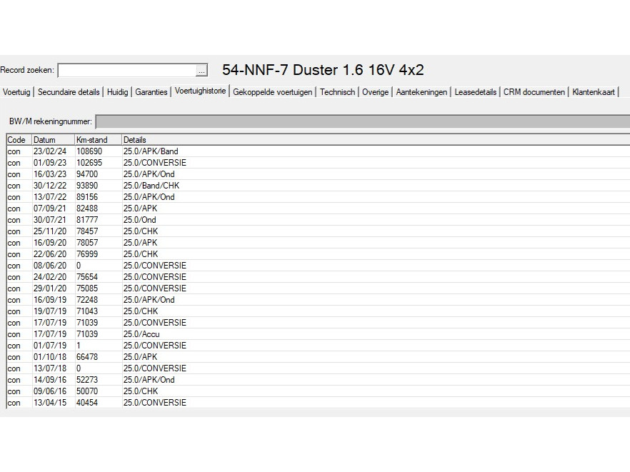Sort by the Datum column header
The width and height of the screenshot is (630, 472).
[53, 140]
